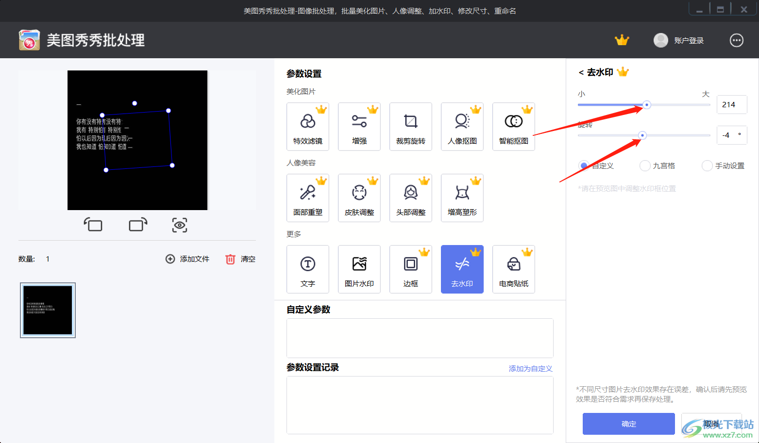Click 账户登录 to log in

coord(689,41)
